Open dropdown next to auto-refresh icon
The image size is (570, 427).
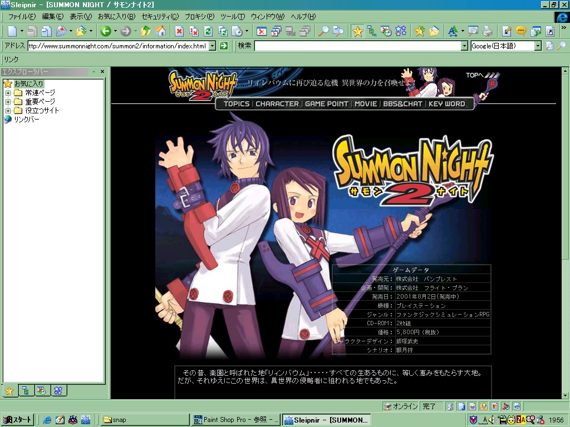click(x=247, y=31)
